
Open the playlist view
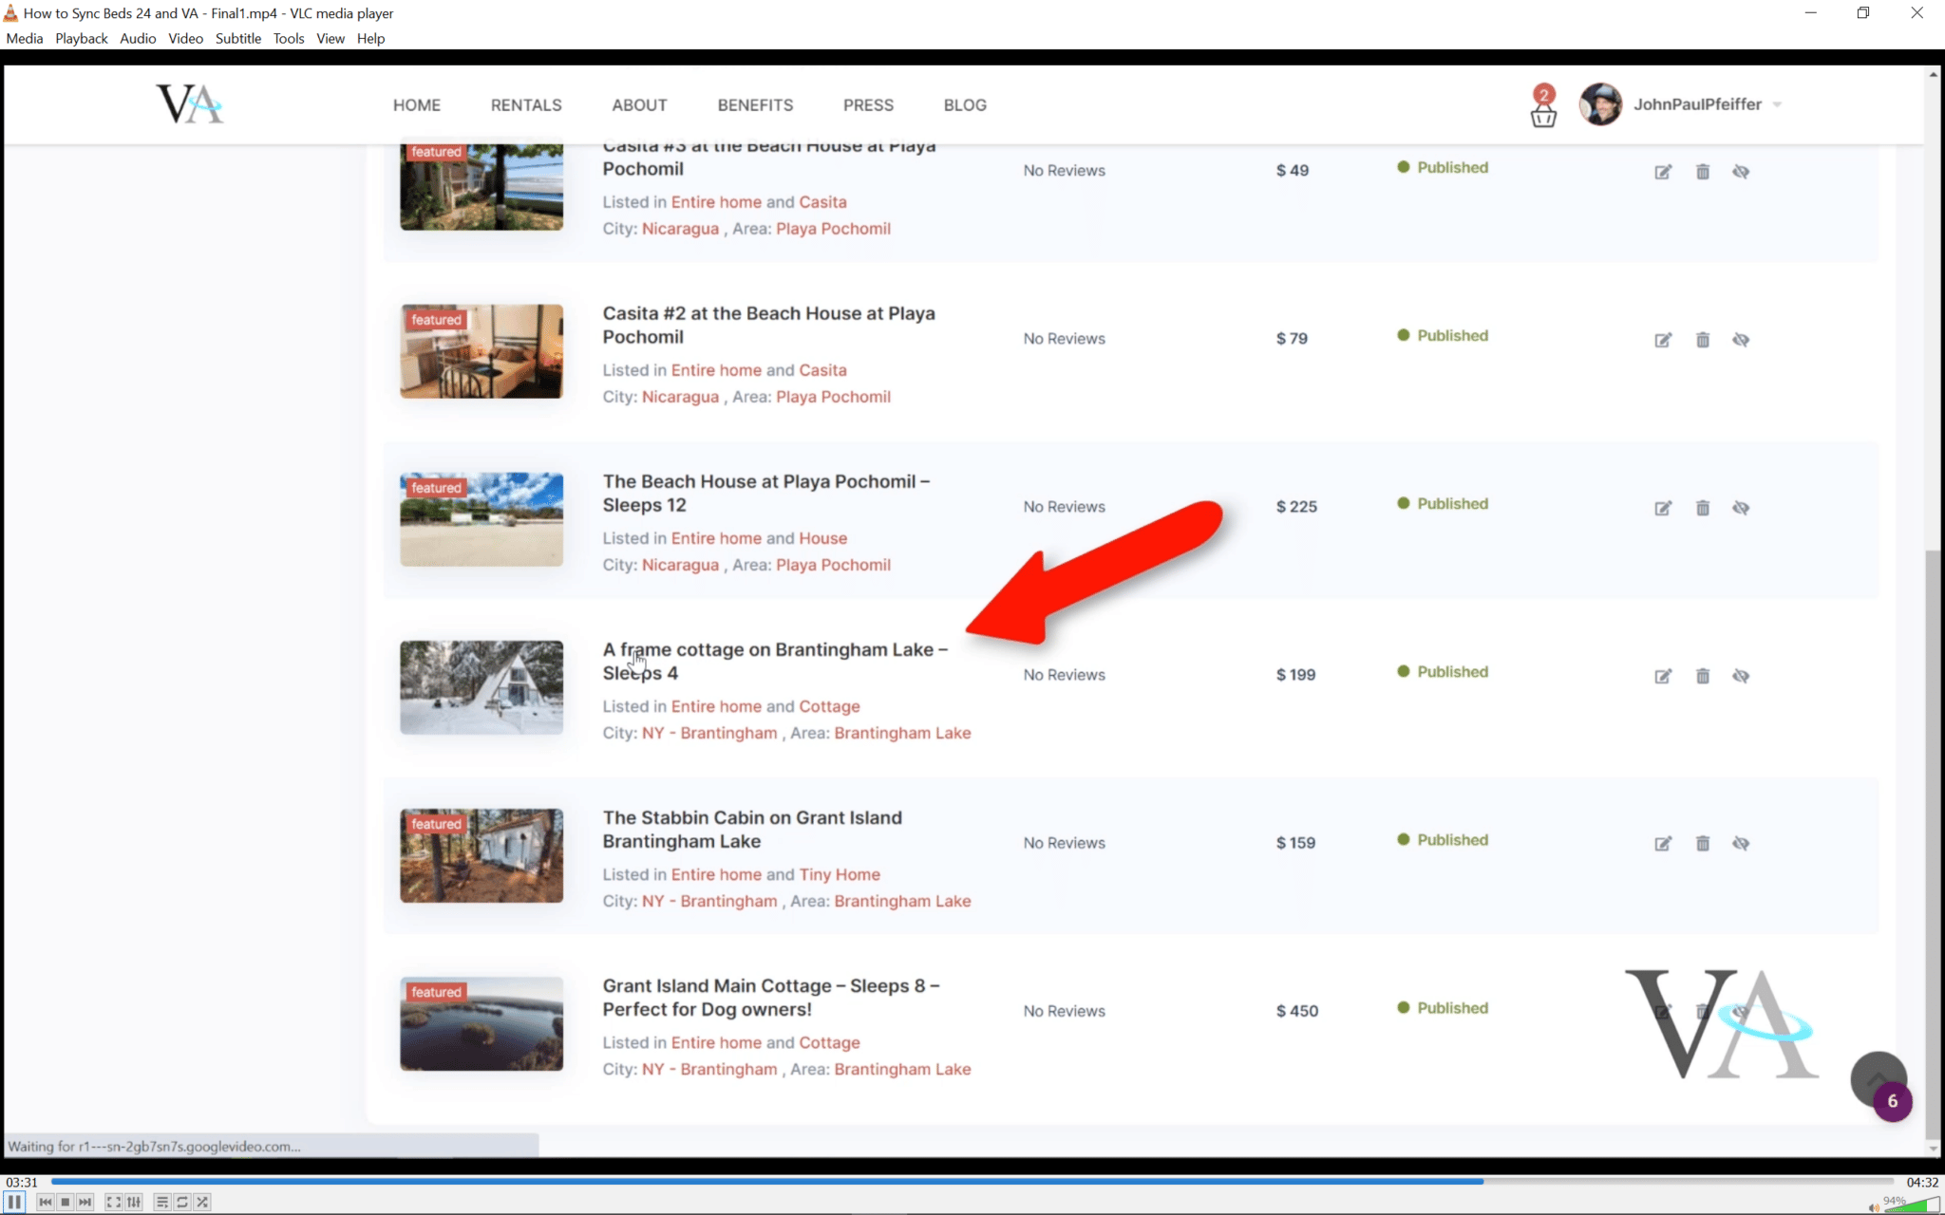tap(162, 1202)
